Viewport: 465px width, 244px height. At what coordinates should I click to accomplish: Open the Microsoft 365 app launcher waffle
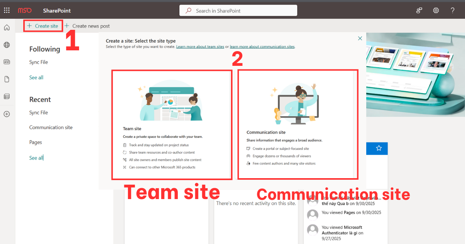(x=7, y=10)
